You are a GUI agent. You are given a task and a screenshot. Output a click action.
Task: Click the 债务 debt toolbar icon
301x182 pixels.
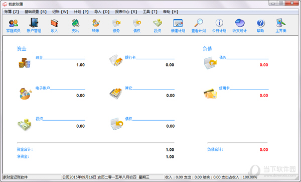point(116,26)
